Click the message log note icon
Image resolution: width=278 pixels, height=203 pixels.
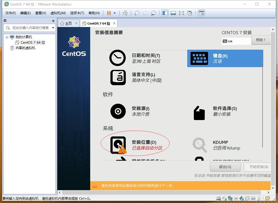pos(268,198)
